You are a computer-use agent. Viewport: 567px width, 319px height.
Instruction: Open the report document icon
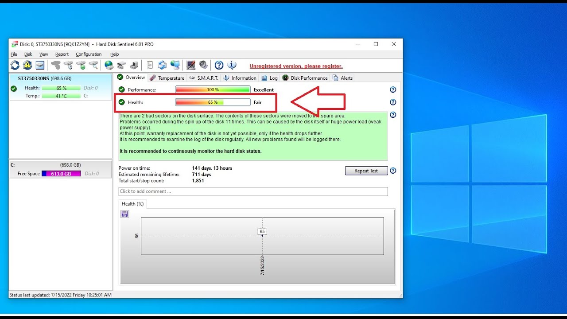coord(150,66)
